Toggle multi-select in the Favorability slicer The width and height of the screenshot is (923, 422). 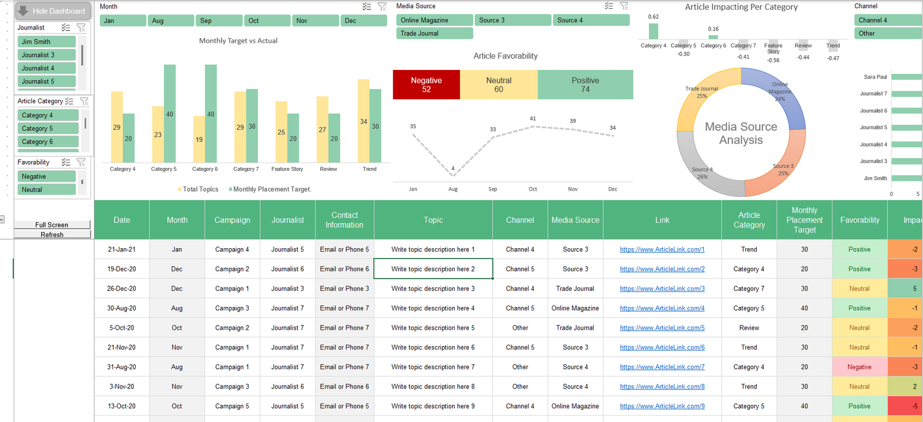tap(66, 162)
